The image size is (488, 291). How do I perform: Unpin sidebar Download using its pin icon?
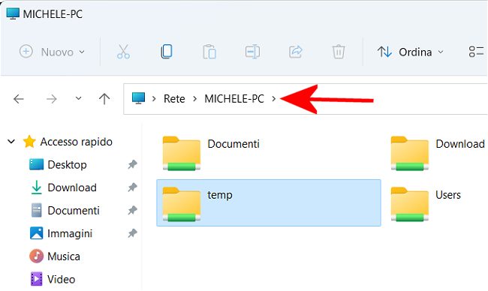(133, 187)
